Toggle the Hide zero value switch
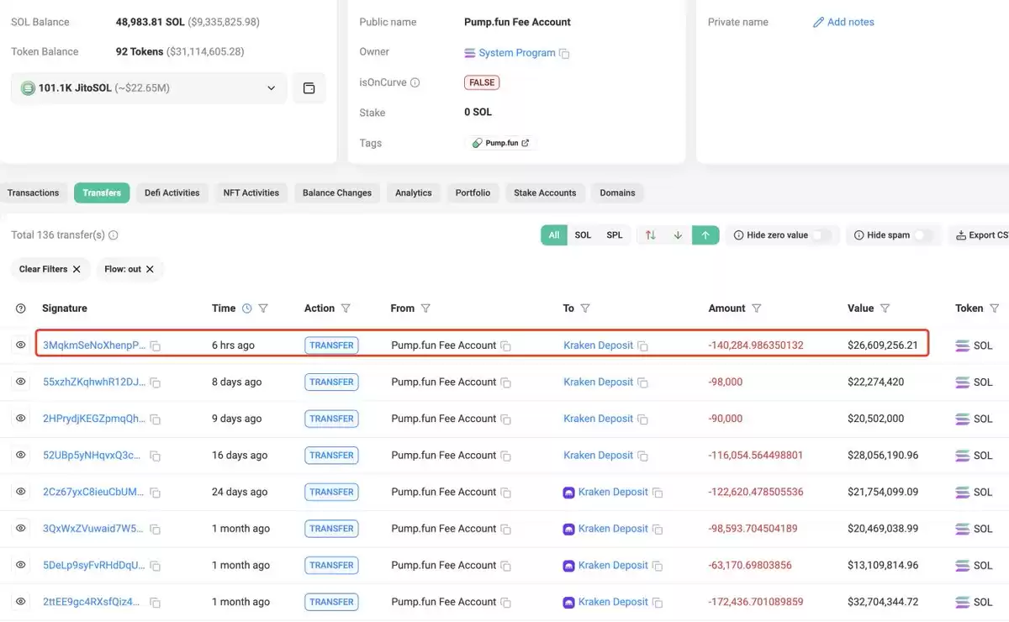Viewport: 1009px width, 622px height. click(x=821, y=235)
